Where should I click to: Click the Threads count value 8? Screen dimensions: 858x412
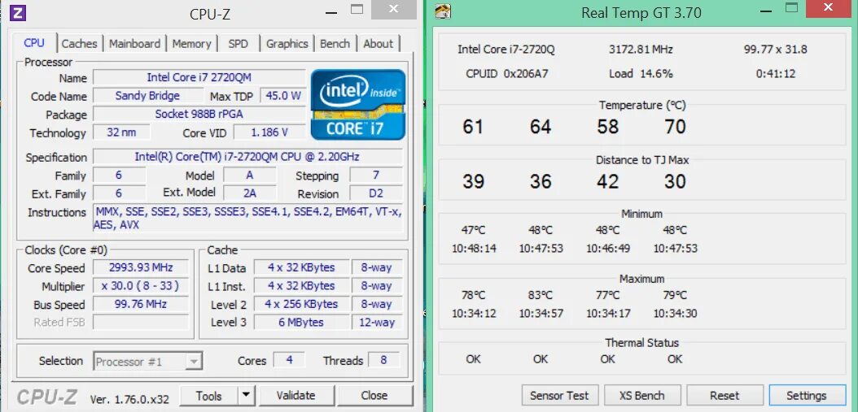[383, 359]
